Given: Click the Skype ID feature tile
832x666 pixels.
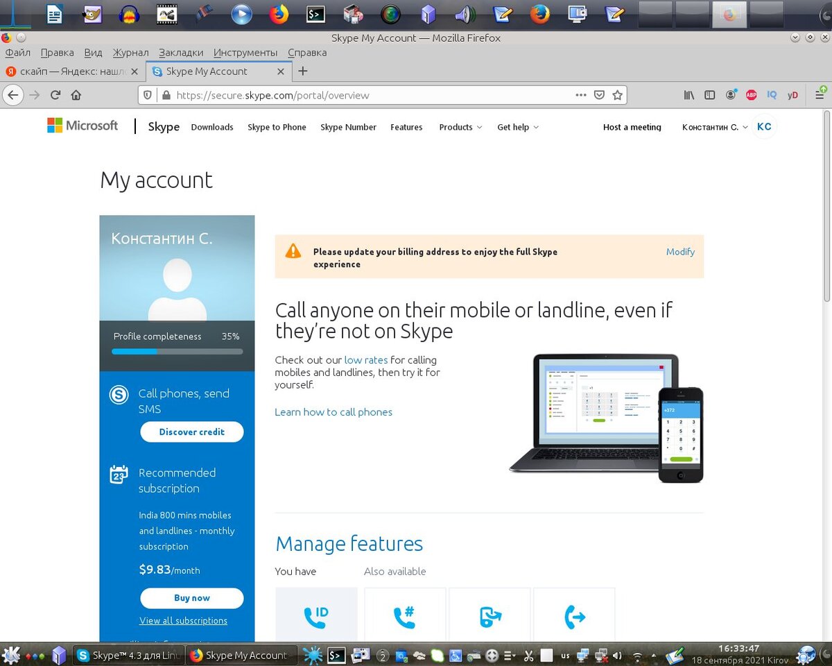Looking at the screenshot, I should pyautogui.click(x=316, y=615).
